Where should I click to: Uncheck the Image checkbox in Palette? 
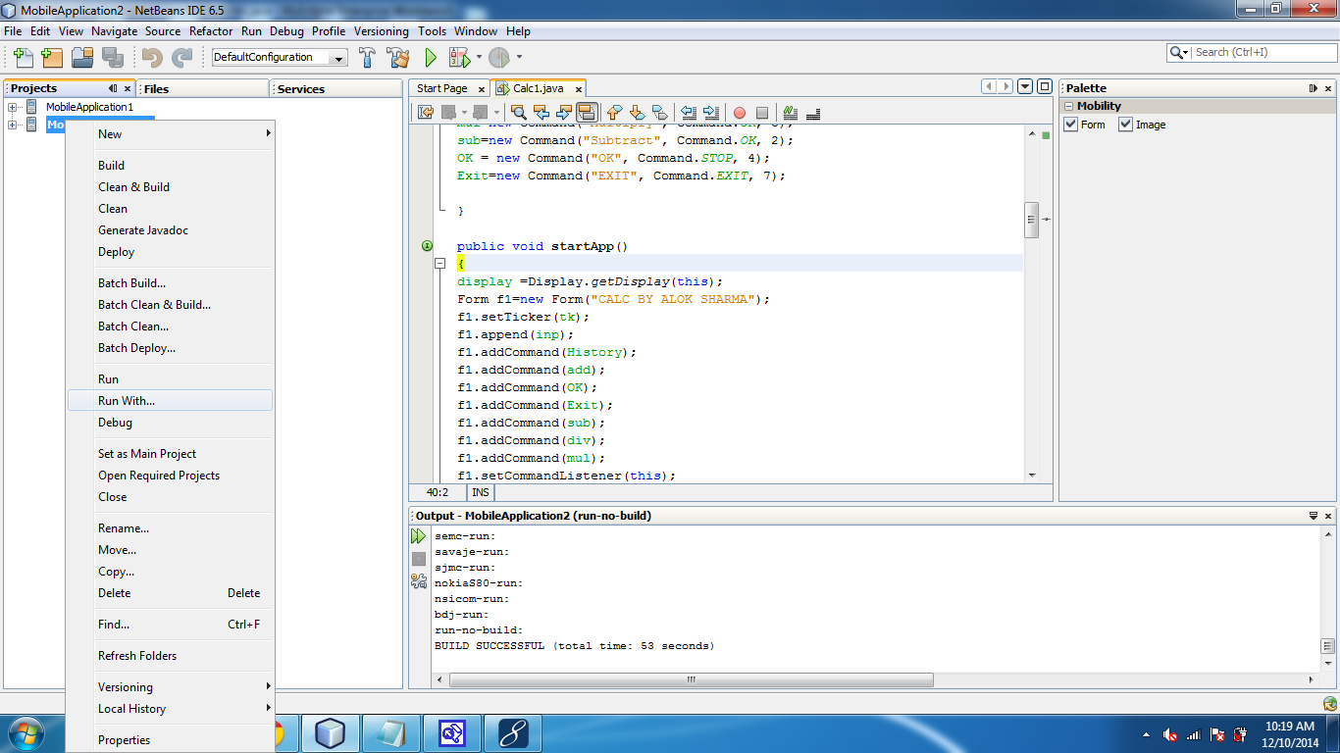click(x=1126, y=125)
